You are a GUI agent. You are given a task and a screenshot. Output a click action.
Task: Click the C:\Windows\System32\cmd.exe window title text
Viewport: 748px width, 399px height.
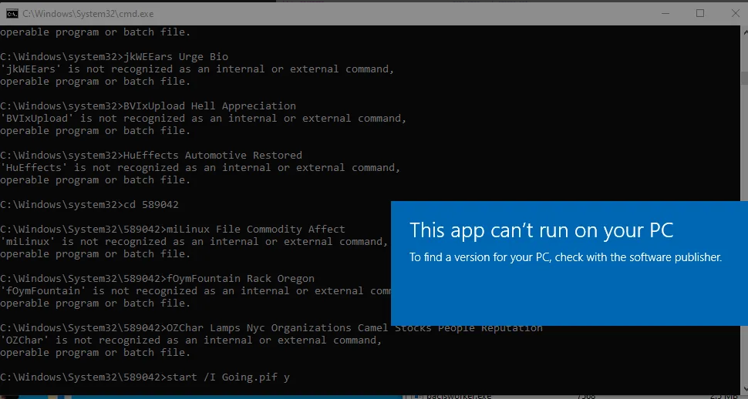tap(88, 14)
